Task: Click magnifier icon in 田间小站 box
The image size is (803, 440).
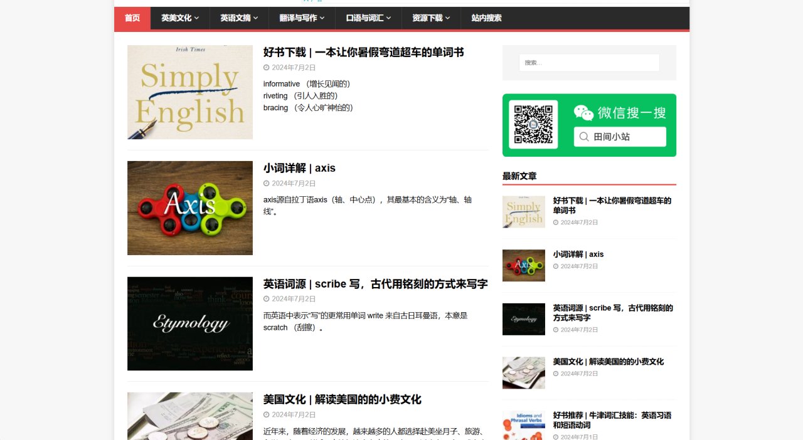Action: point(584,137)
